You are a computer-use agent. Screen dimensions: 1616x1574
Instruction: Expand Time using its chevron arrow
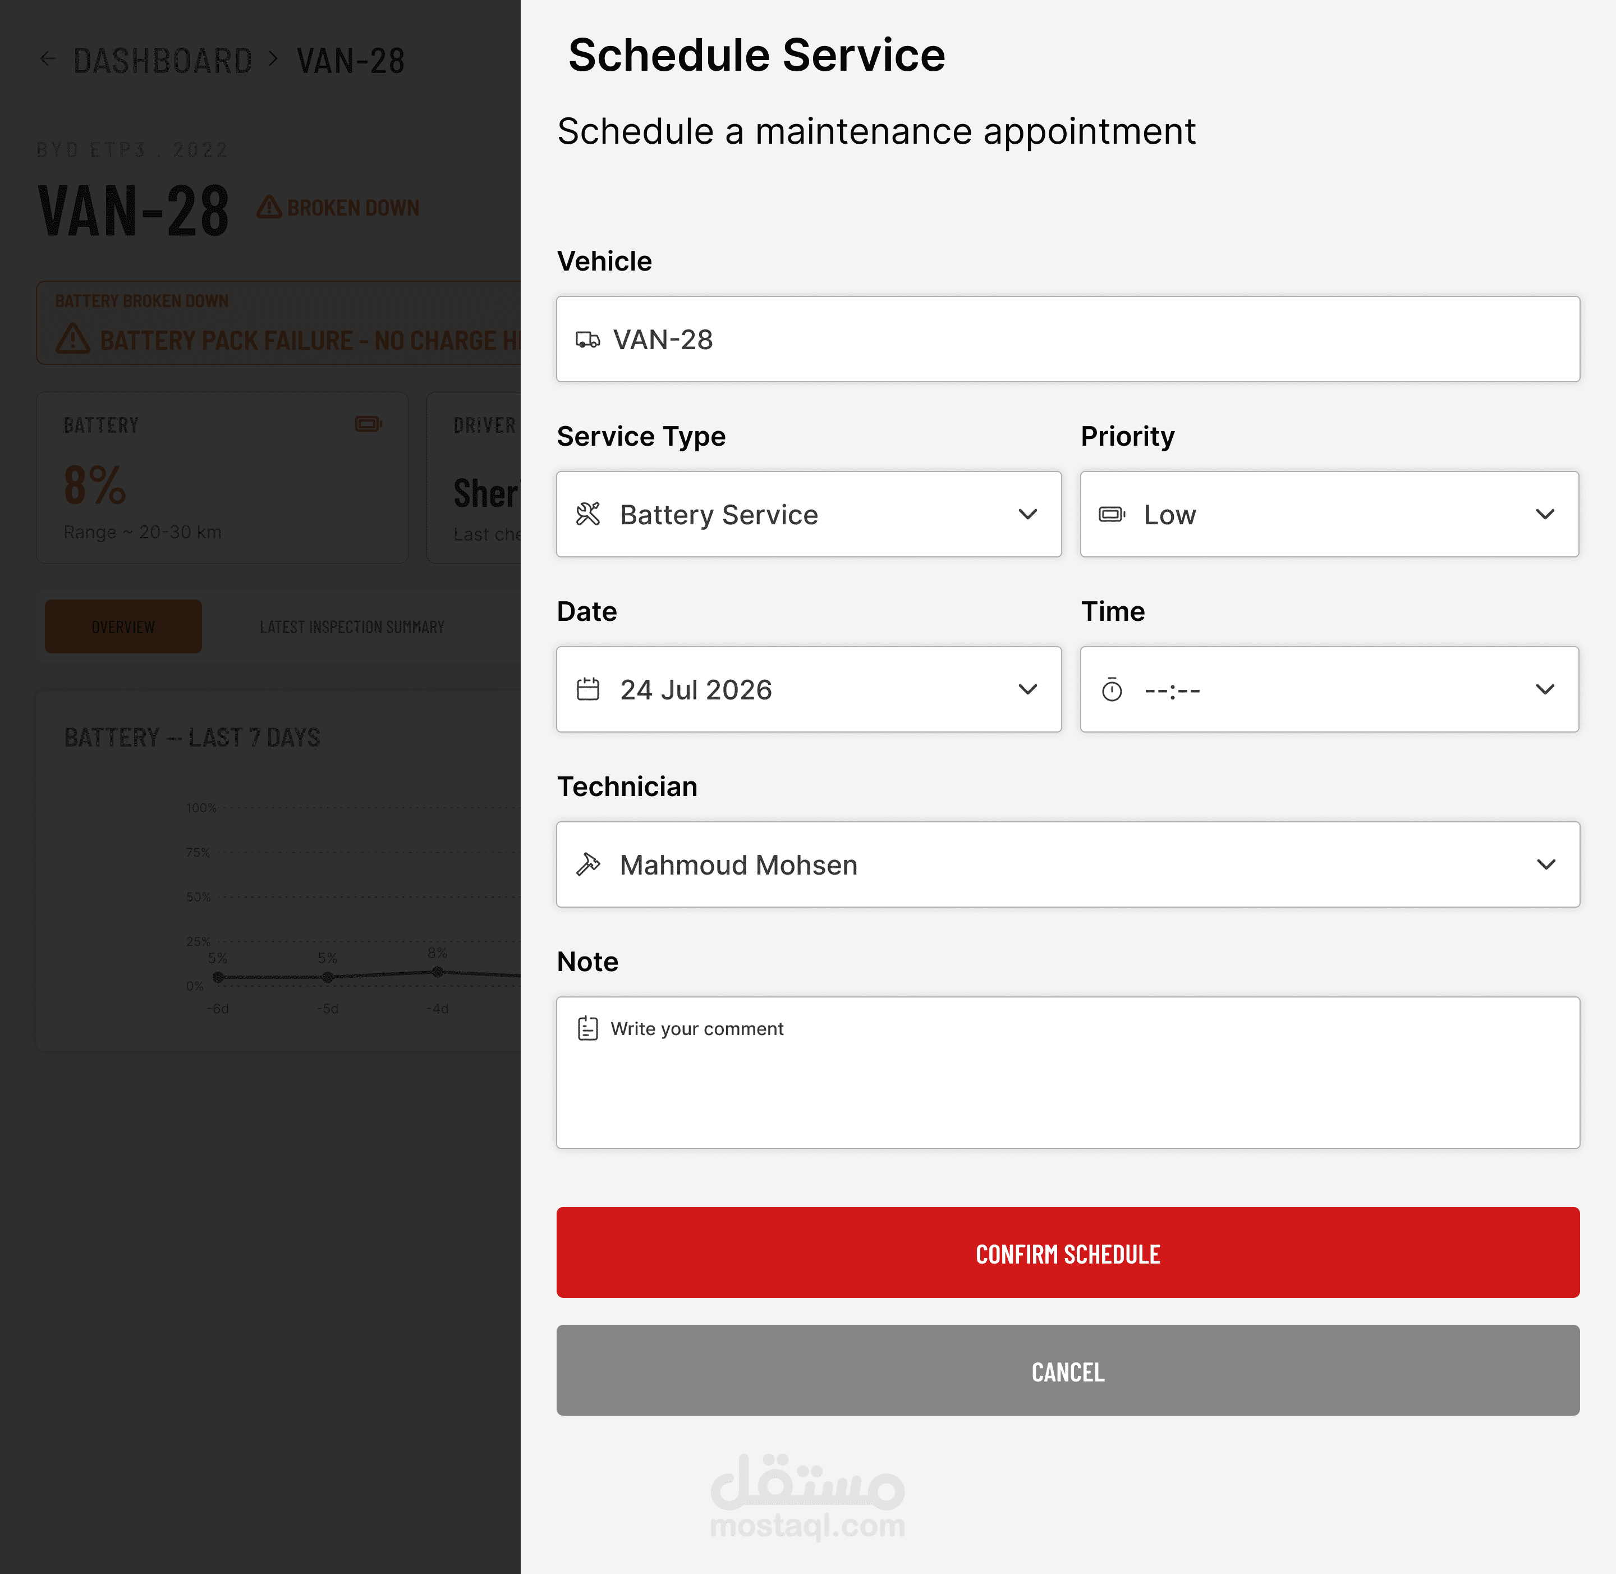pos(1545,689)
